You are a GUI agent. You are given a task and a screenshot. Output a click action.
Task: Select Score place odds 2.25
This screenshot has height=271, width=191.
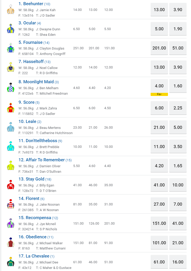[x=178, y=108]
